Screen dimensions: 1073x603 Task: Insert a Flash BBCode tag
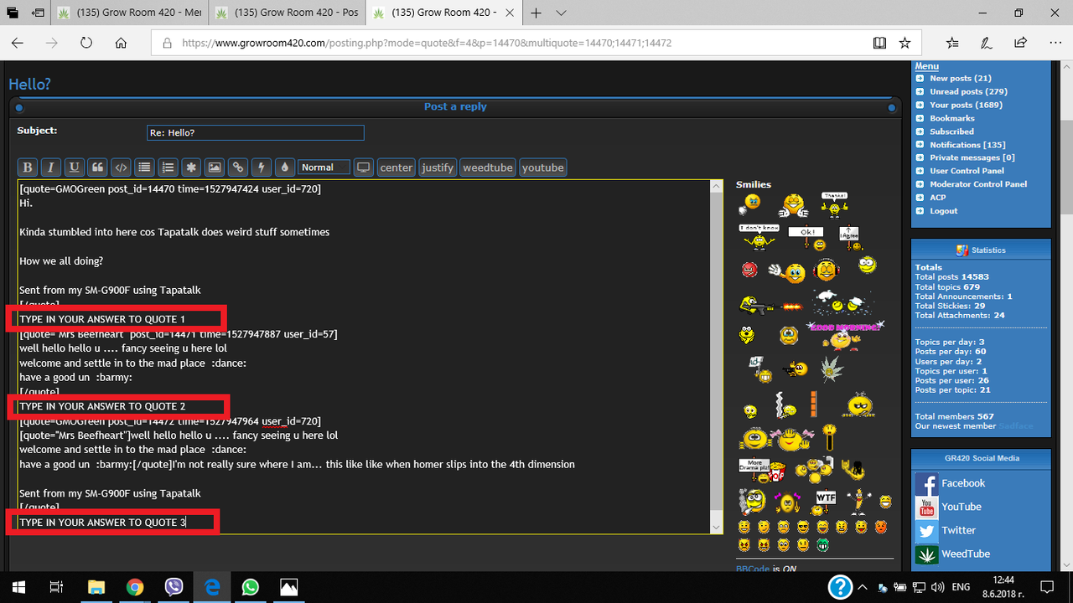tap(261, 167)
